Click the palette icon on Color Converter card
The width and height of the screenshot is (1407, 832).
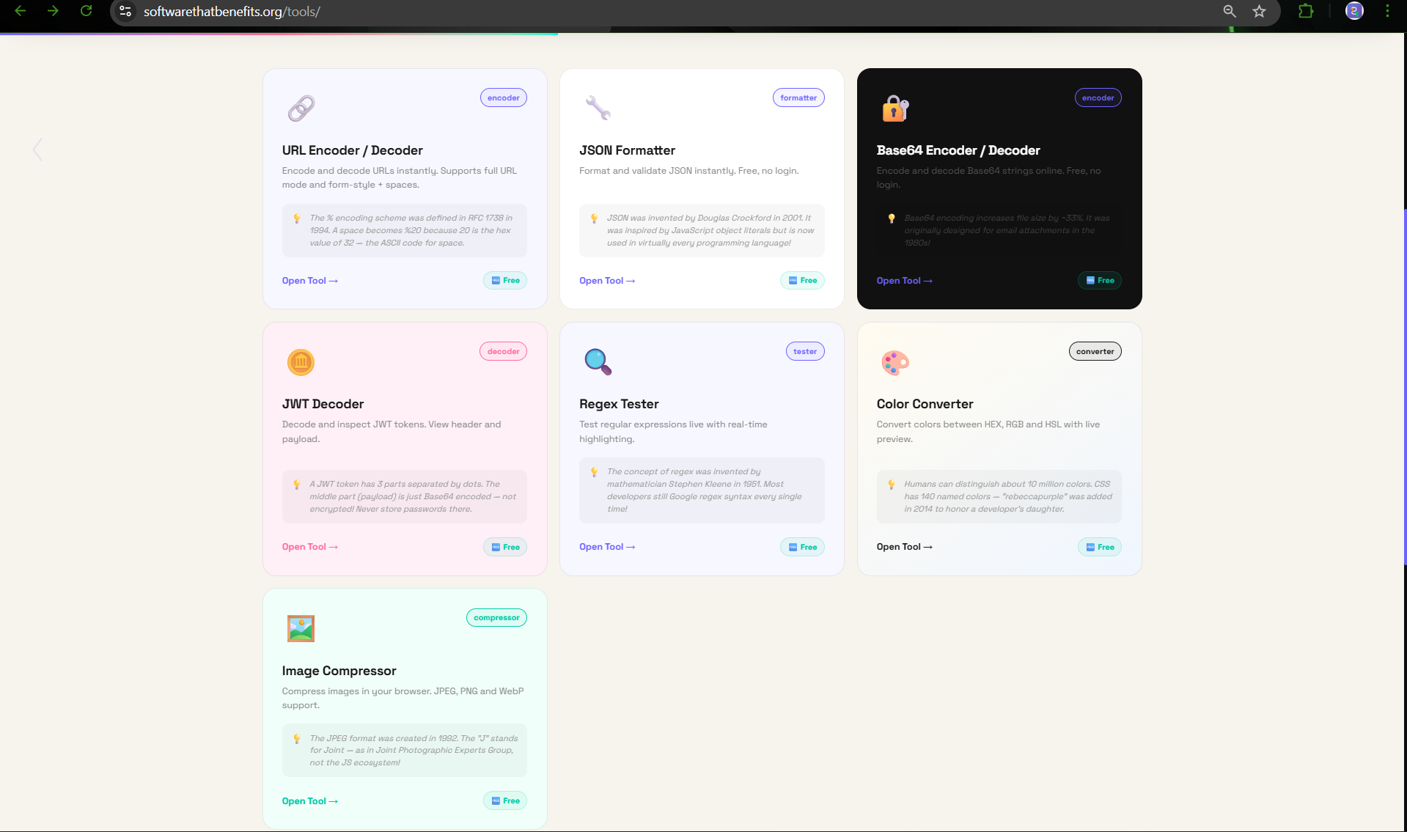[894, 361]
